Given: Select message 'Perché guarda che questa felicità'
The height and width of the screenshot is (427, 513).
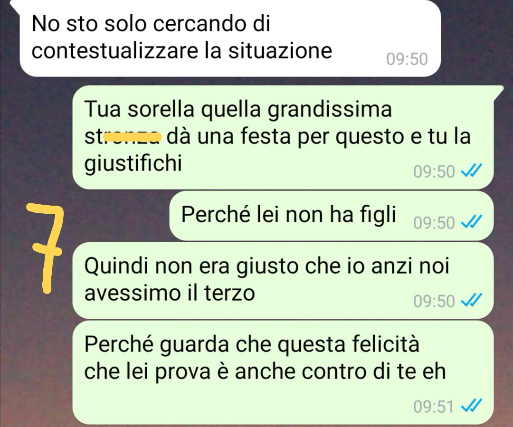Looking at the screenshot, I should pos(283,372).
